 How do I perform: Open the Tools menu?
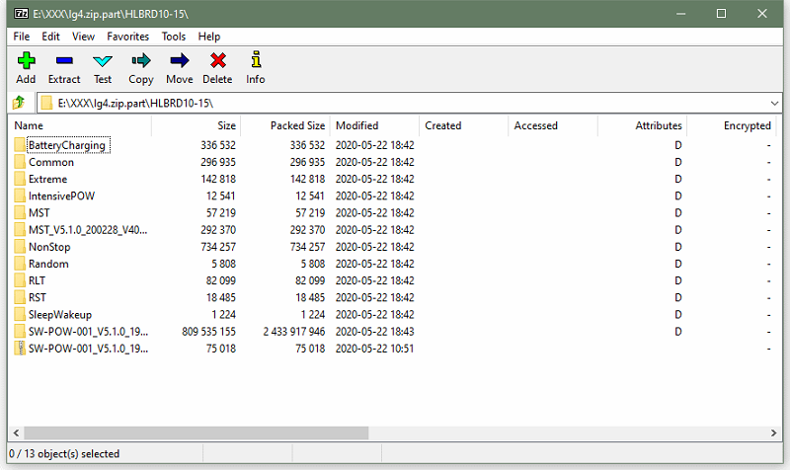click(174, 37)
